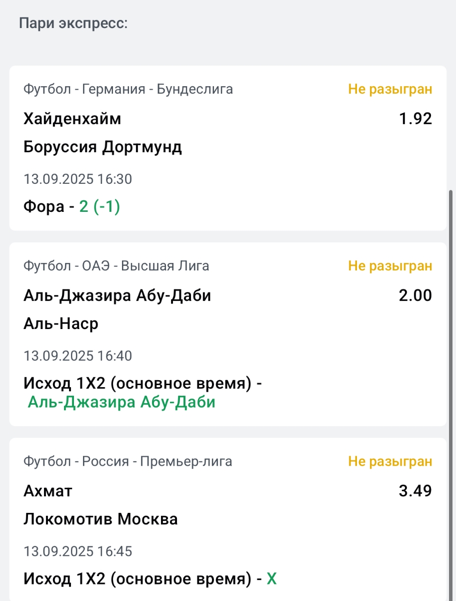The height and width of the screenshot is (601, 456).
Task: Tap the Локомотив Москва team name
Action: click(100, 519)
